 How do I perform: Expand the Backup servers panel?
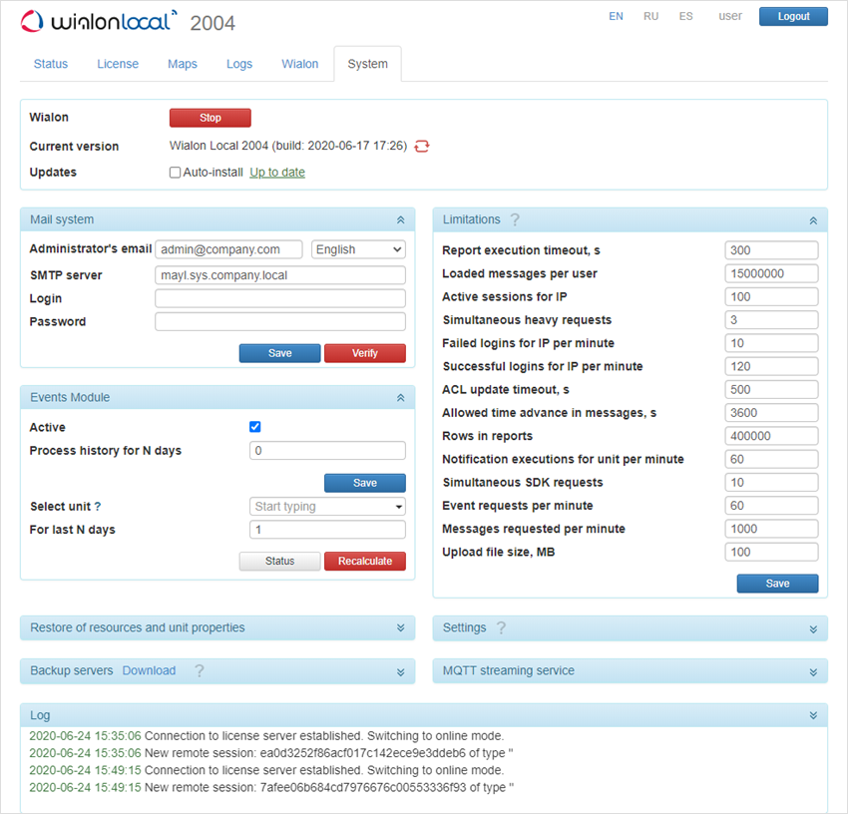[401, 672]
